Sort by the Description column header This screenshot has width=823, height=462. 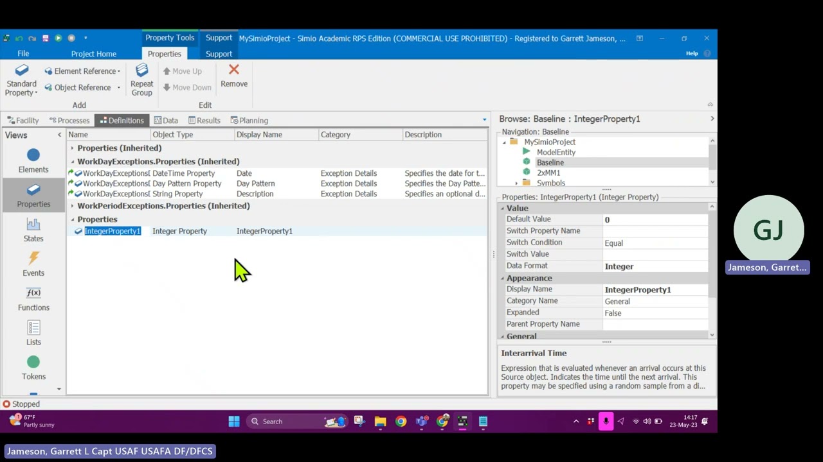pyautogui.click(x=445, y=135)
